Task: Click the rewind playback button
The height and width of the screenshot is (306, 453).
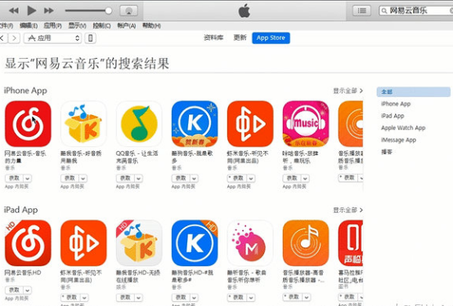Action: (x=14, y=11)
